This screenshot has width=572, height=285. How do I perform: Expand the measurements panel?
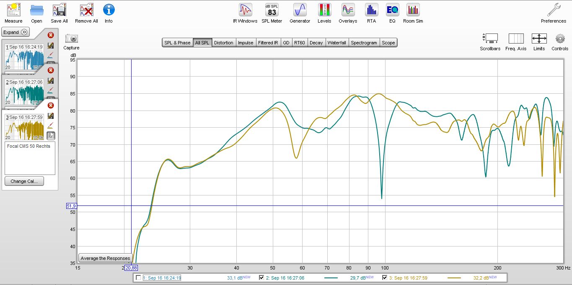coord(16,32)
